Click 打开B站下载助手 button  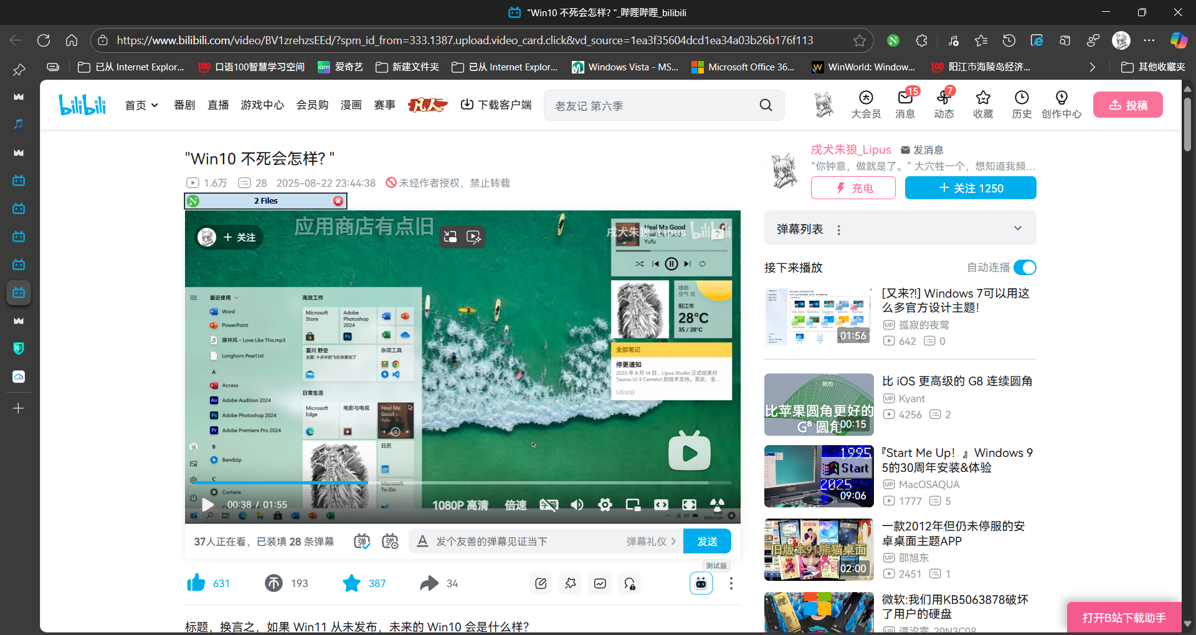pyautogui.click(x=1124, y=618)
